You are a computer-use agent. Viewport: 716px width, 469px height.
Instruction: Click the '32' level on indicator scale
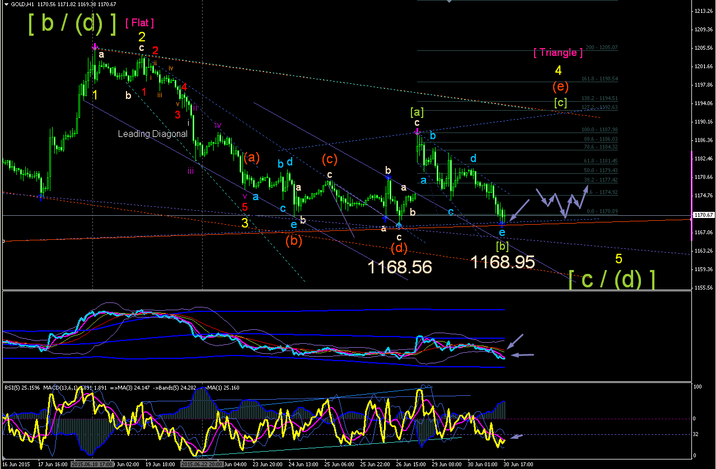coord(696,434)
